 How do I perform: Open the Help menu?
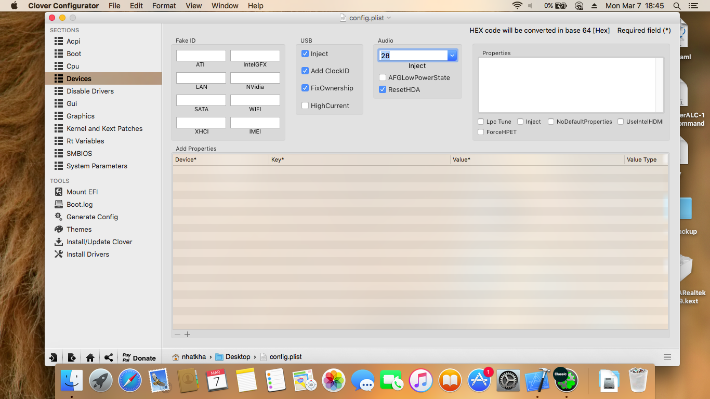(x=256, y=6)
